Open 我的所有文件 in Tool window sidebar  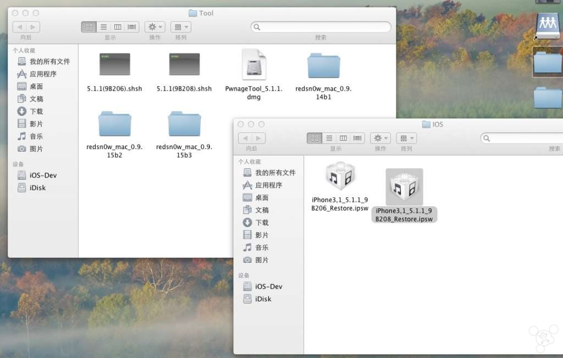[x=43, y=62]
